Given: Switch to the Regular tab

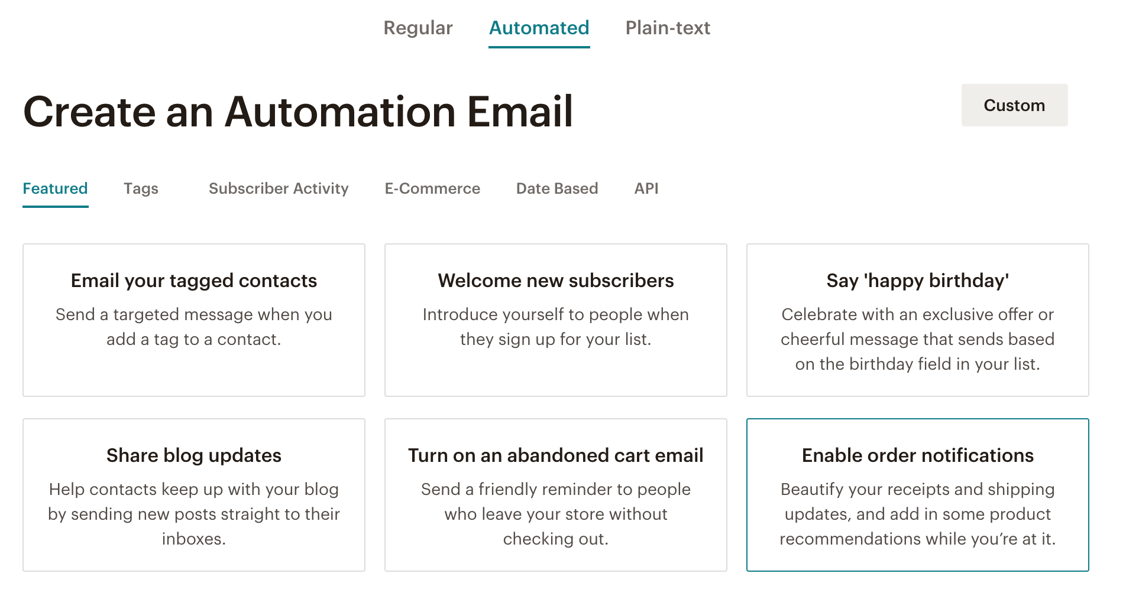Looking at the screenshot, I should point(418,28).
